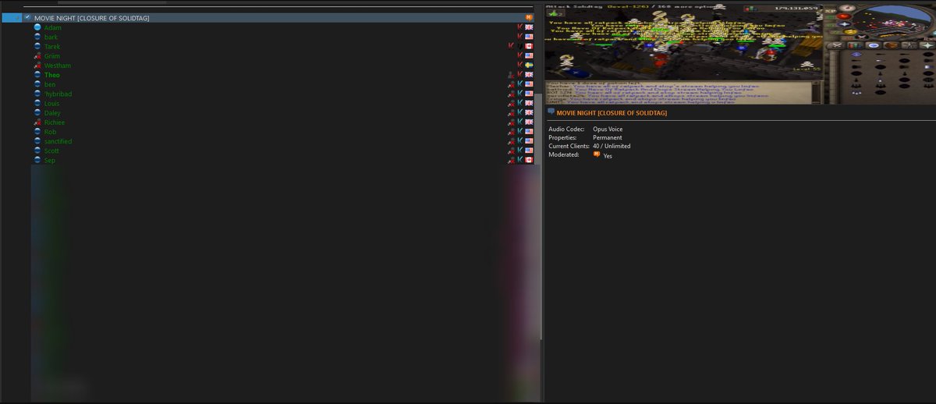Viewport: 936px width, 404px height.
Task: Toggle the MOVIE NIGHT channel subscription checkbox
Action: (27, 17)
